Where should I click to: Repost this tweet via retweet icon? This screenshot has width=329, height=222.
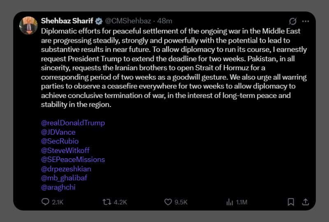(107, 202)
